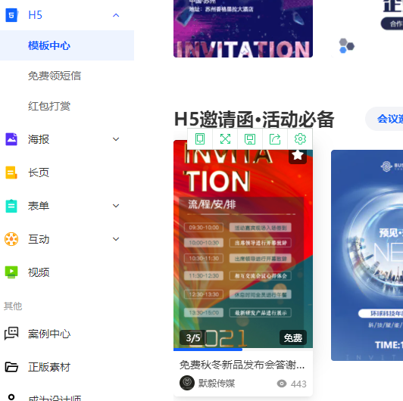Open the blue 预见 technology template thumbnail
This screenshot has height=401, width=403.
coord(367,256)
